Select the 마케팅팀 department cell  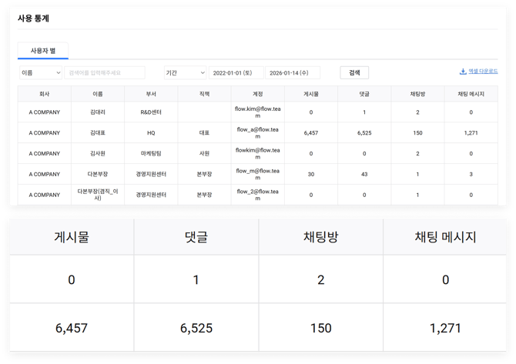coord(151,154)
